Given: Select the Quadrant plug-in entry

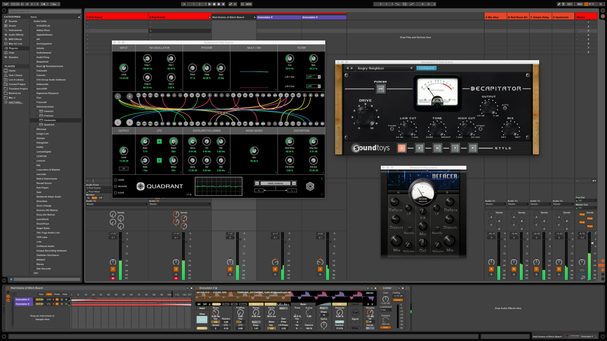Looking at the screenshot, I should pyautogui.click(x=49, y=125).
